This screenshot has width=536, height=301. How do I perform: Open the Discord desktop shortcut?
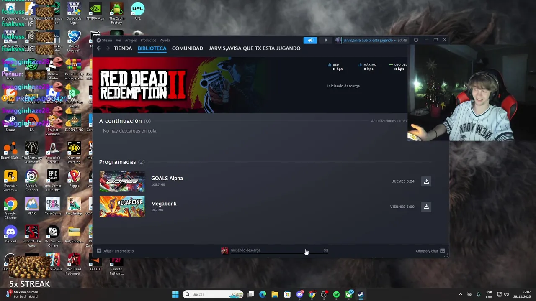pos(10,235)
